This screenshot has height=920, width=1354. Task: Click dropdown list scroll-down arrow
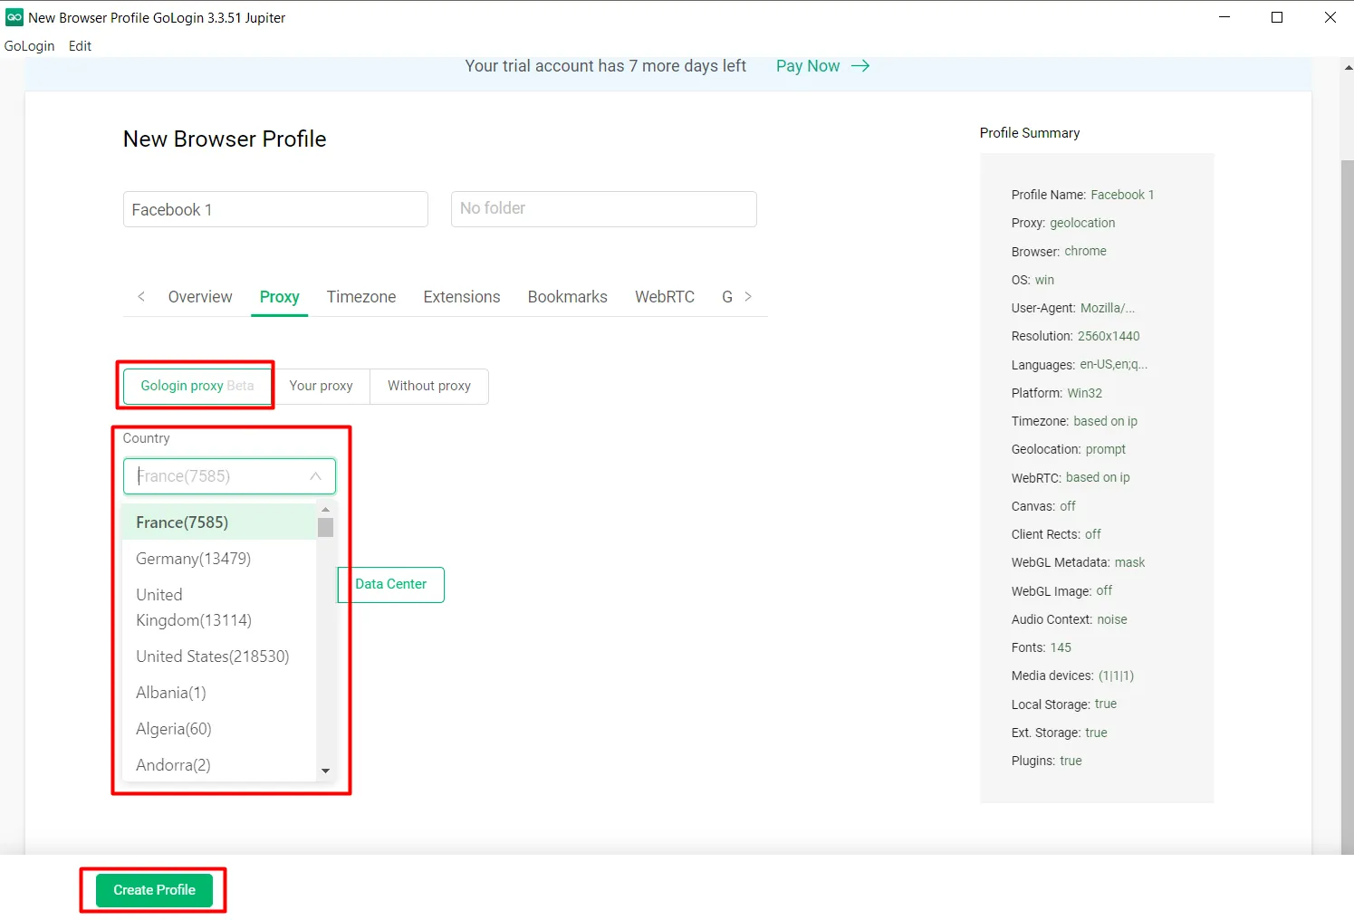[x=325, y=771]
